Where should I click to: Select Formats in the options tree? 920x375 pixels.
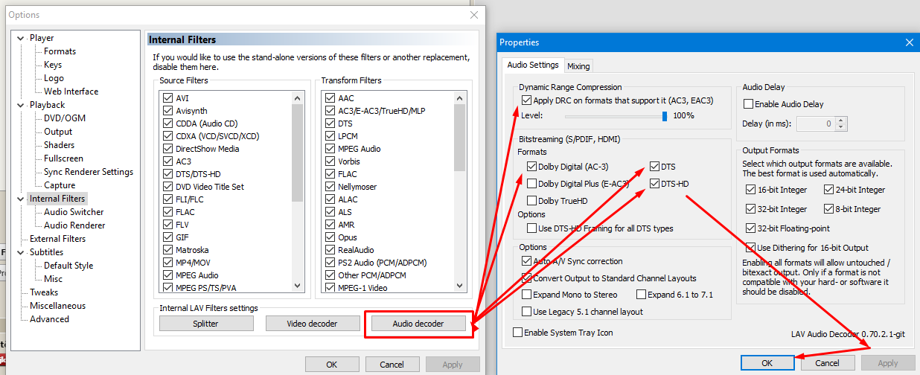pyautogui.click(x=60, y=51)
